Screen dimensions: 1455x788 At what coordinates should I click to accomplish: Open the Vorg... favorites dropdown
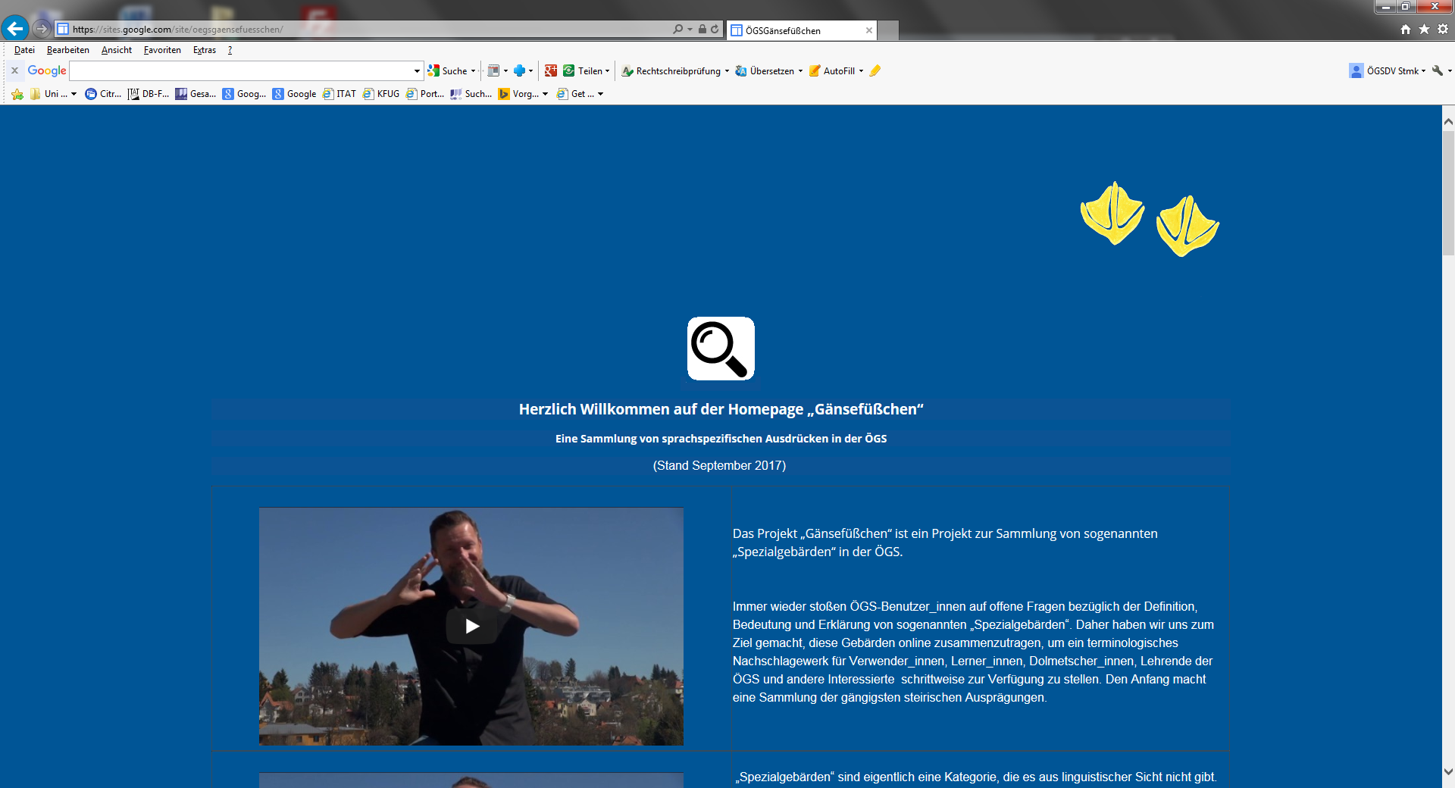(523, 94)
